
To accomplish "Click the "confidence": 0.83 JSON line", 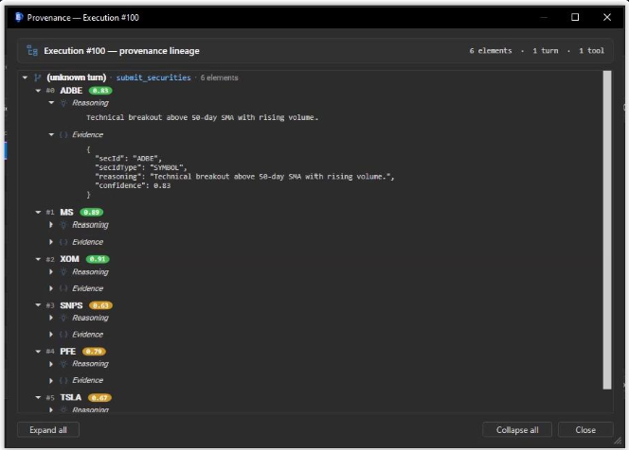I will [x=133, y=185].
